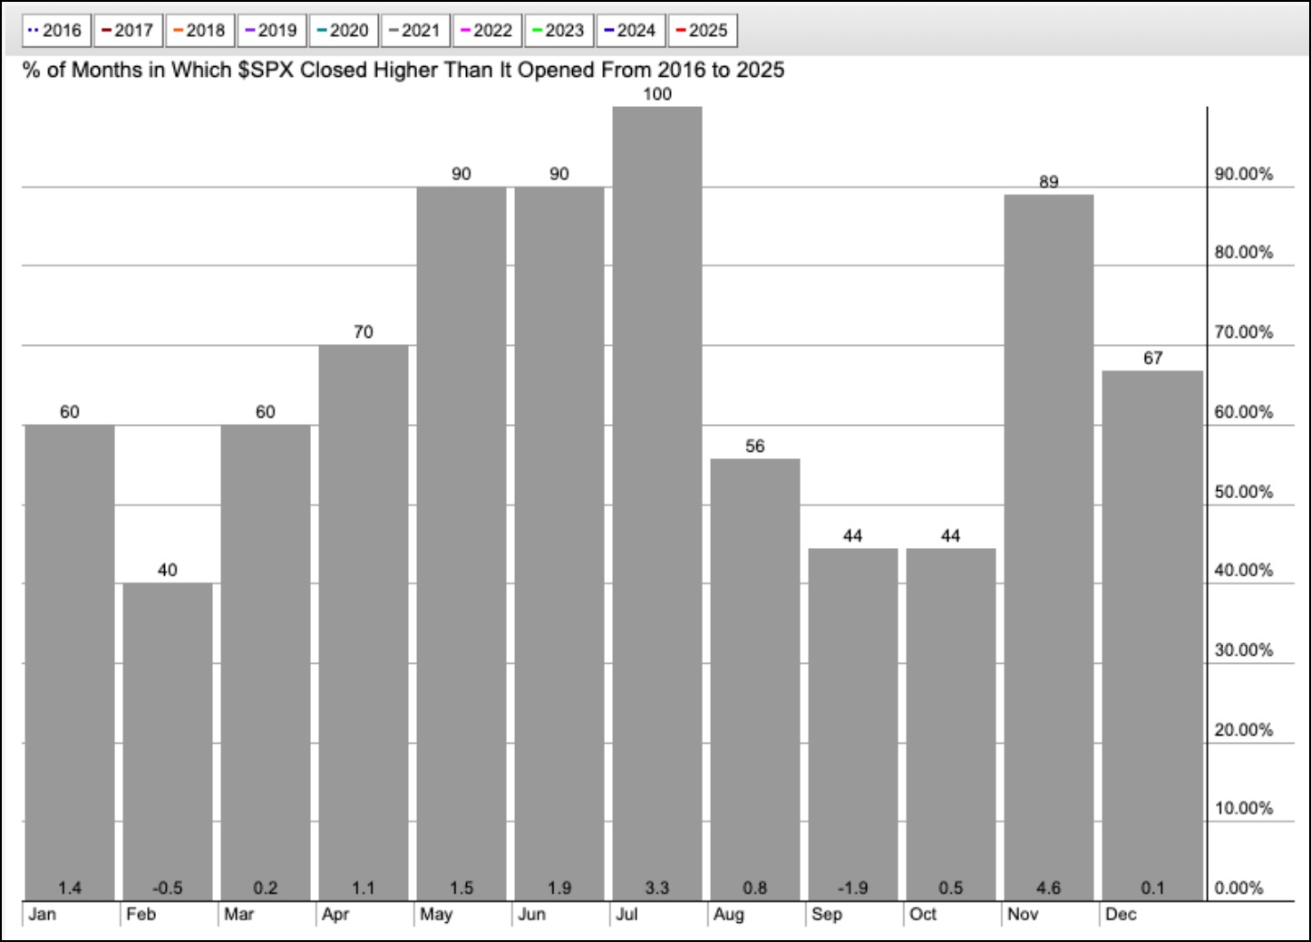Select the May bar showing 90
Viewport: 1311px width, 942px height.
[461, 543]
